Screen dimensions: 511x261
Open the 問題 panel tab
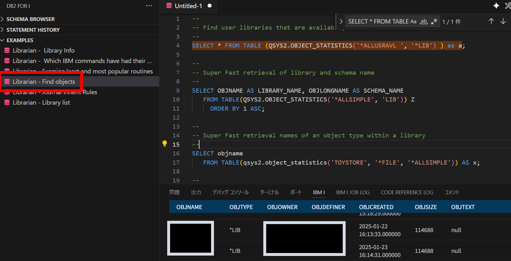coord(174,192)
